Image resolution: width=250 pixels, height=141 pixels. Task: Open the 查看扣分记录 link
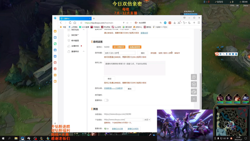click(x=117, y=129)
